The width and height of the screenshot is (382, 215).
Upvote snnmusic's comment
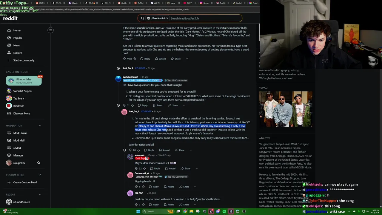click(x=136, y=168)
